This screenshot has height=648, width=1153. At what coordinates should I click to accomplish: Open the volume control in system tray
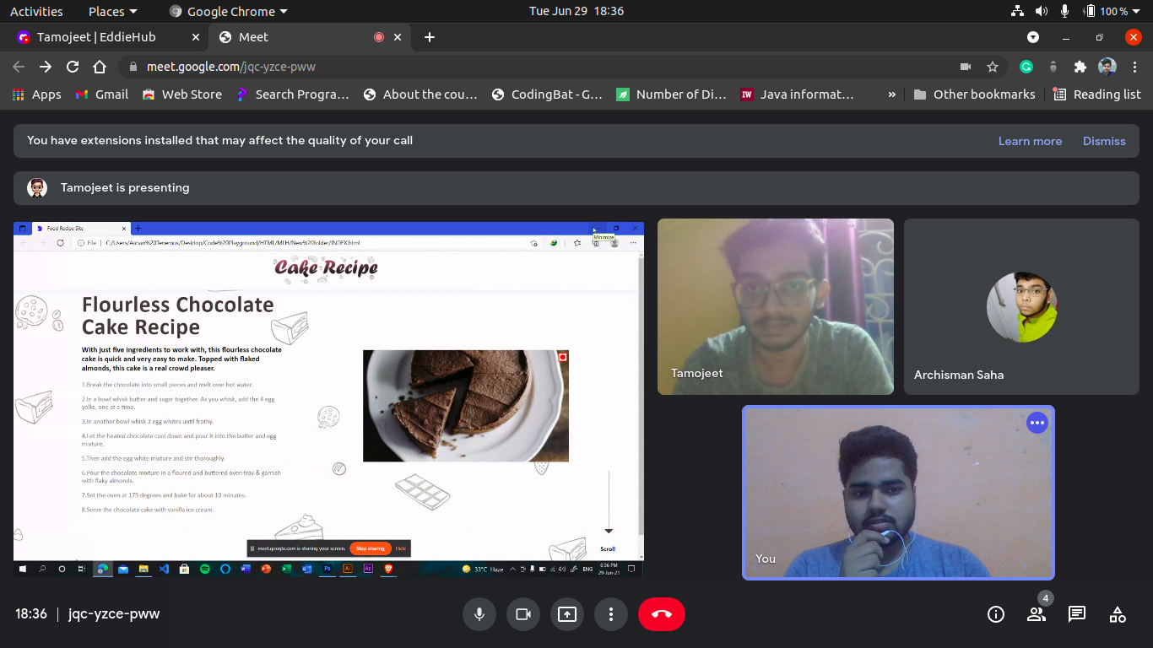tap(1042, 11)
